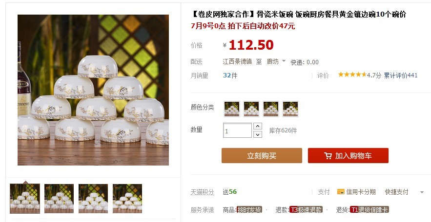Image resolution: width=431 pixels, height=222 pixels.
Task: Click the credit card icon beside 信用卡分期
Action: click(341, 192)
